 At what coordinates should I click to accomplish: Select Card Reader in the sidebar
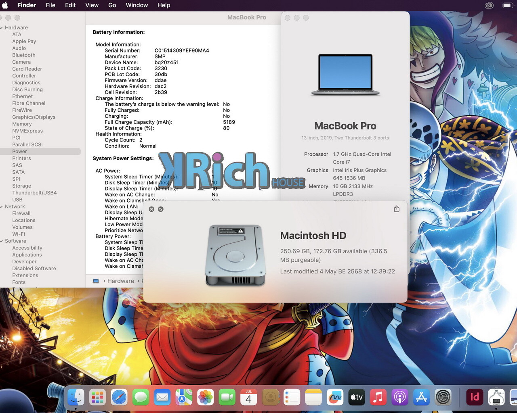27,69
